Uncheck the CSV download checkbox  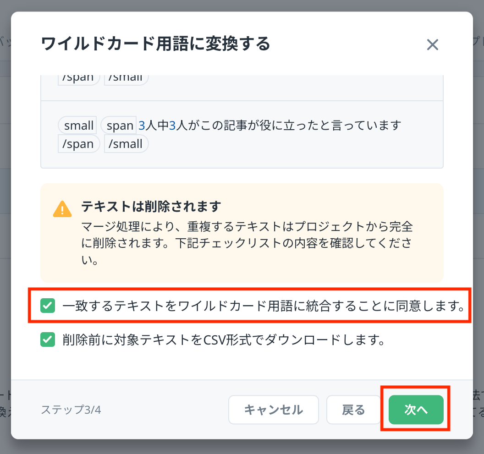point(48,340)
